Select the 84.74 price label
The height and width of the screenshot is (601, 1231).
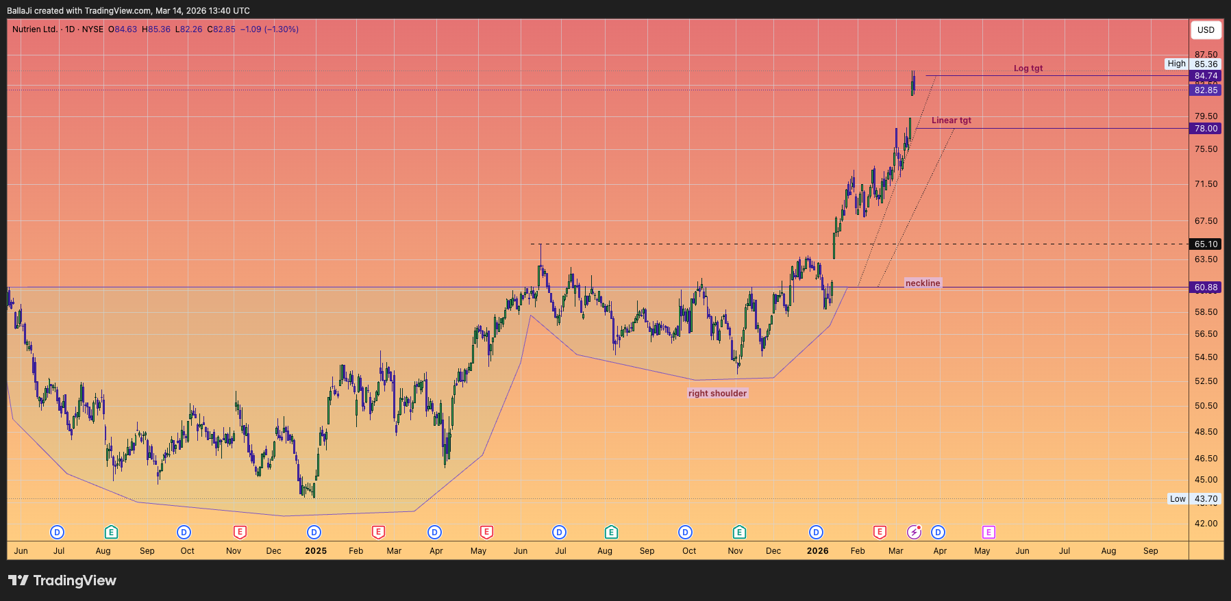point(1206,76)
